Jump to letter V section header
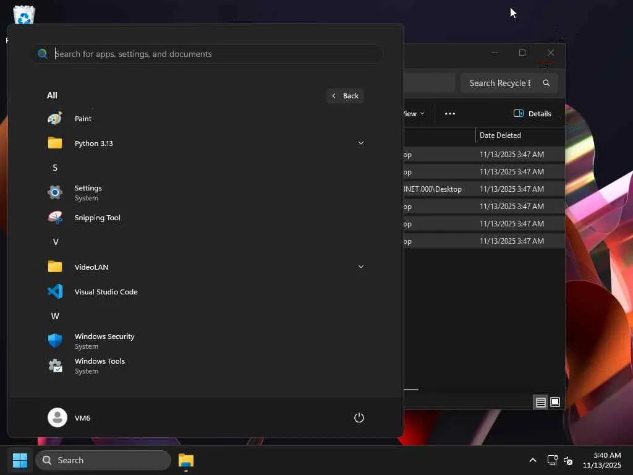 (x=55, y=242)
